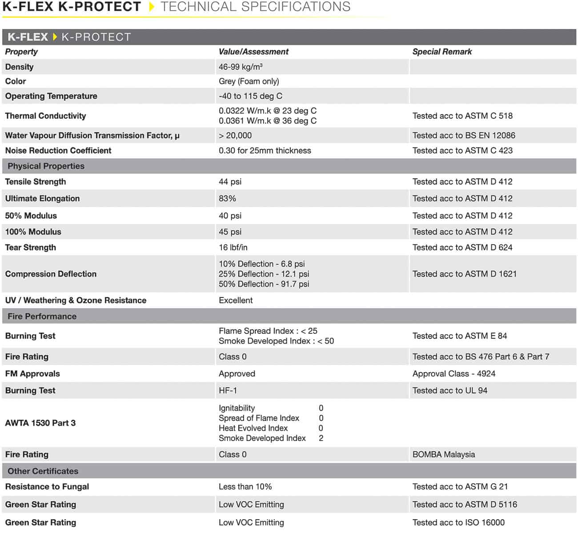
Task: Click the 'Ignitability' index line
Action: coord(271,408)
